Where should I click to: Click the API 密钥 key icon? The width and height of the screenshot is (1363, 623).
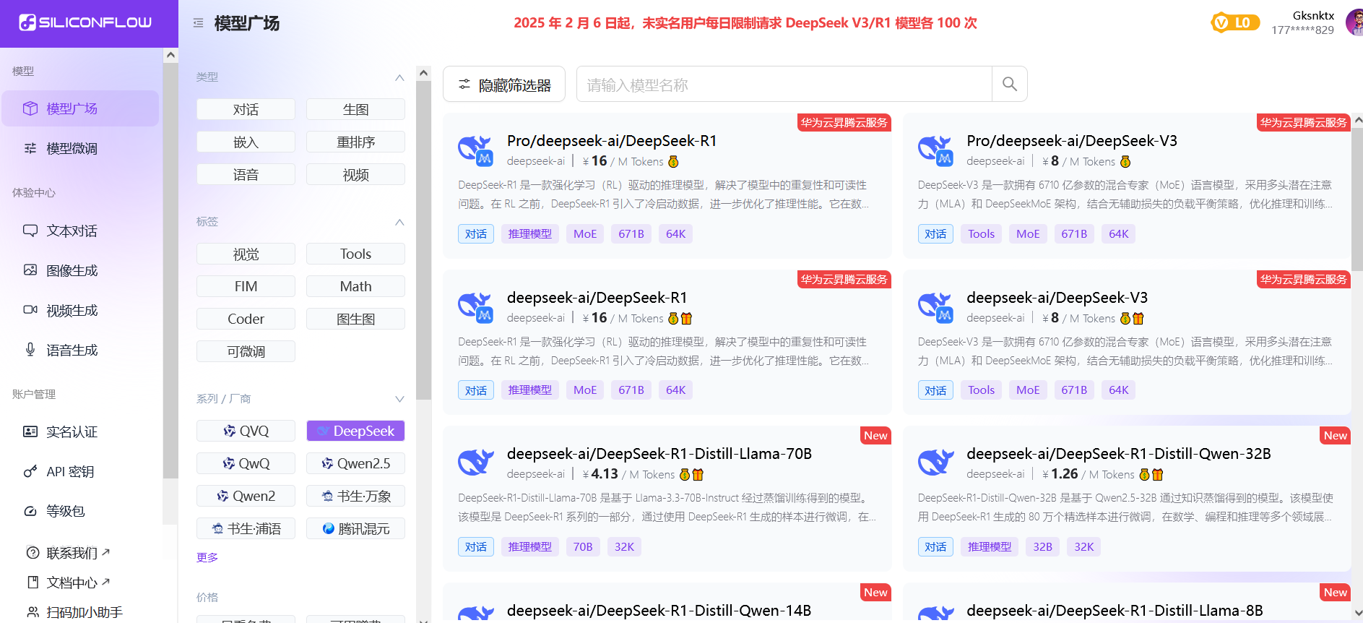coord(30,471)
